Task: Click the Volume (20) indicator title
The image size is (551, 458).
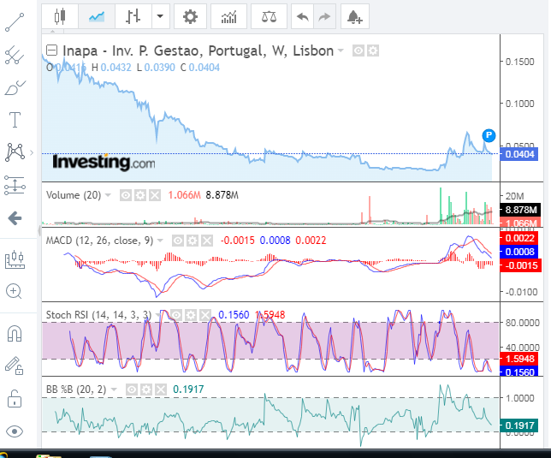Action: [74, 195]
